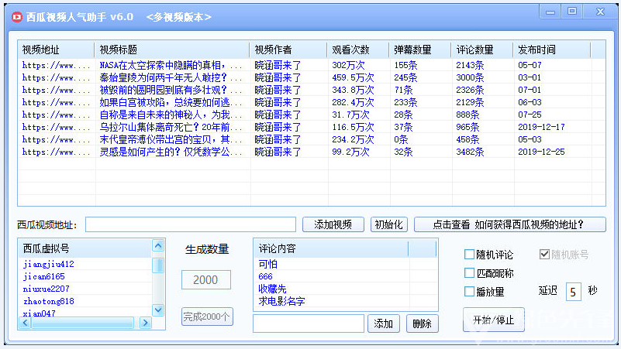
Task: Click the vertical scrollbar thumb in account list
Action: pyautogui.click(x=158, y=265)
